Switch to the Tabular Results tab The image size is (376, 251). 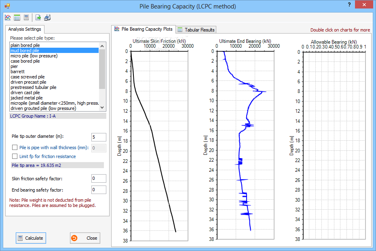pos(196,30)
